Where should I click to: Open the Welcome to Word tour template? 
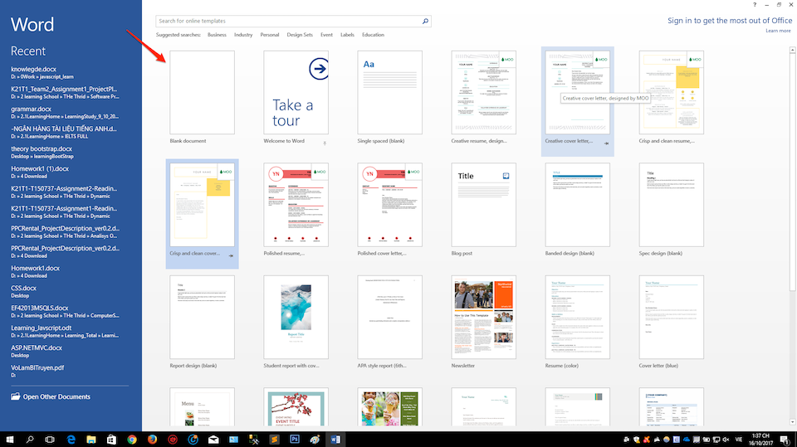(296, 92)
